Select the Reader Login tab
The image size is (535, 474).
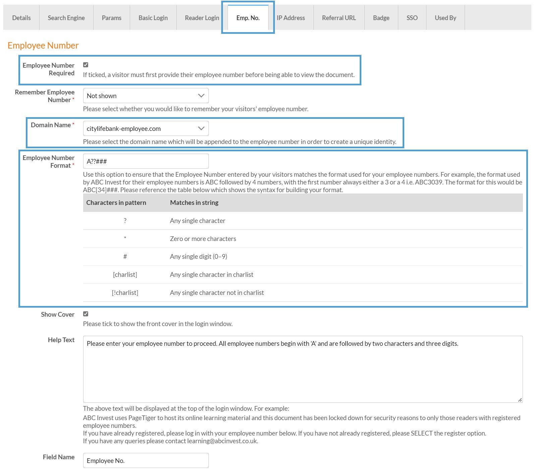202,18
